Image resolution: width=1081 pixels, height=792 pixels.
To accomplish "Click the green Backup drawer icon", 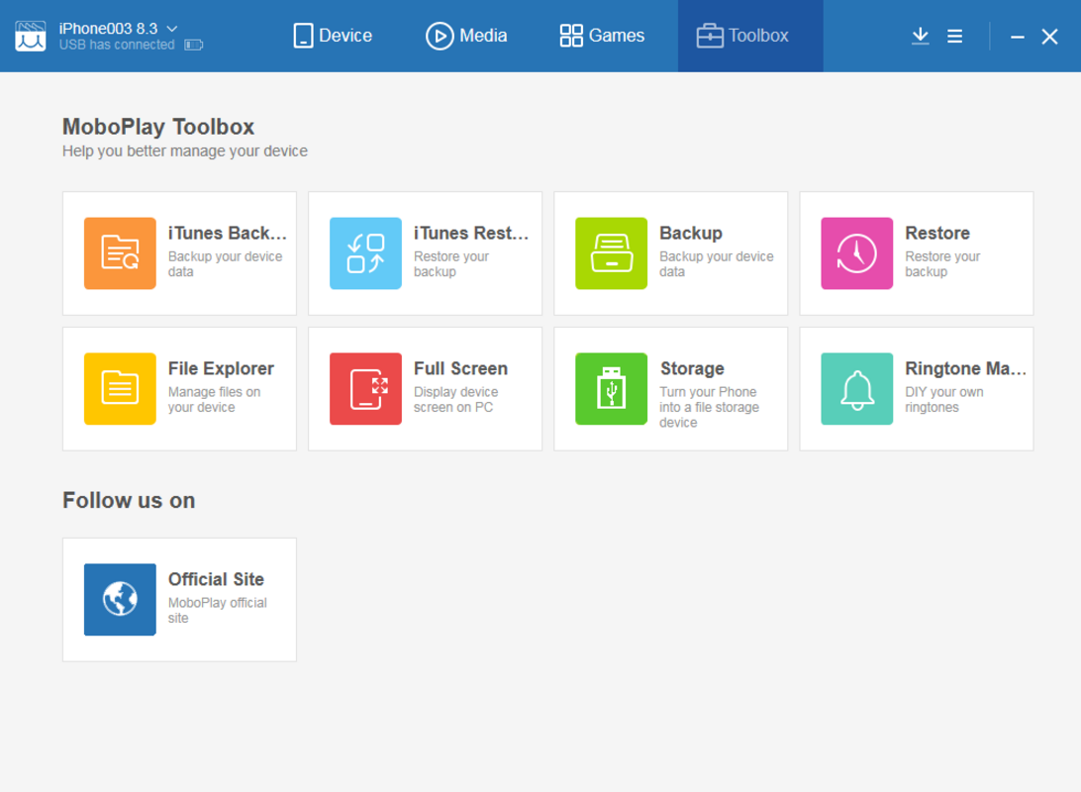I will click(611, 253).
